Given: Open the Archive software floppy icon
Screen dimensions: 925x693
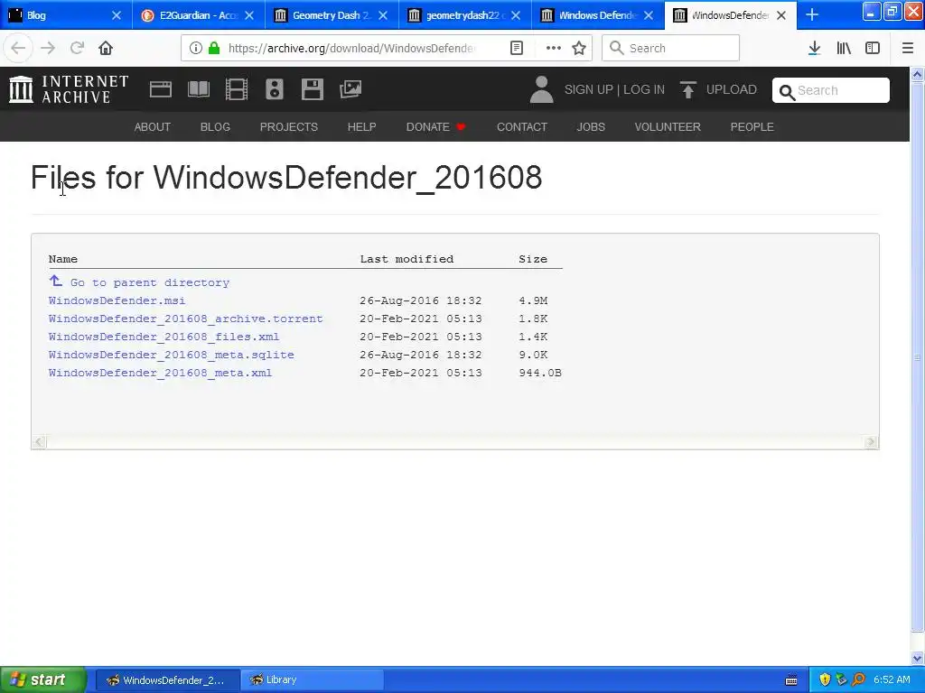Looking at the screenshot, I should (312, 89).
